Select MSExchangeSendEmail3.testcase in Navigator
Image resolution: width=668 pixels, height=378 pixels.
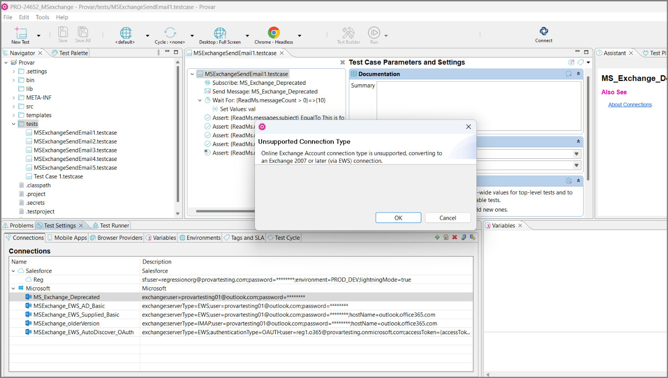(x=75, y=150)
